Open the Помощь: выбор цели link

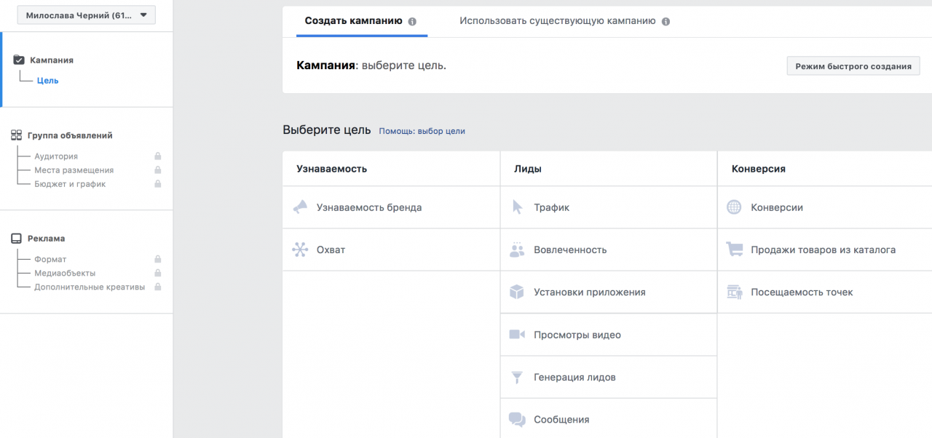[422, 130]
